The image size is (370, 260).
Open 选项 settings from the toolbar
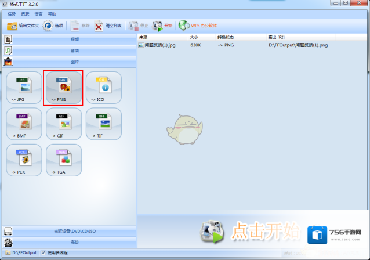(x=53, y=26)
